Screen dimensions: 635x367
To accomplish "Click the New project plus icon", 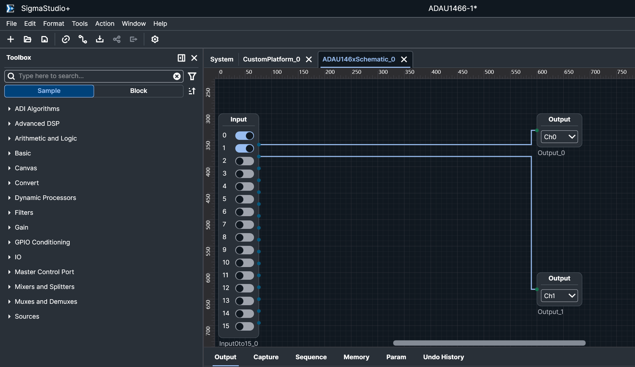I will pos(11,39).
